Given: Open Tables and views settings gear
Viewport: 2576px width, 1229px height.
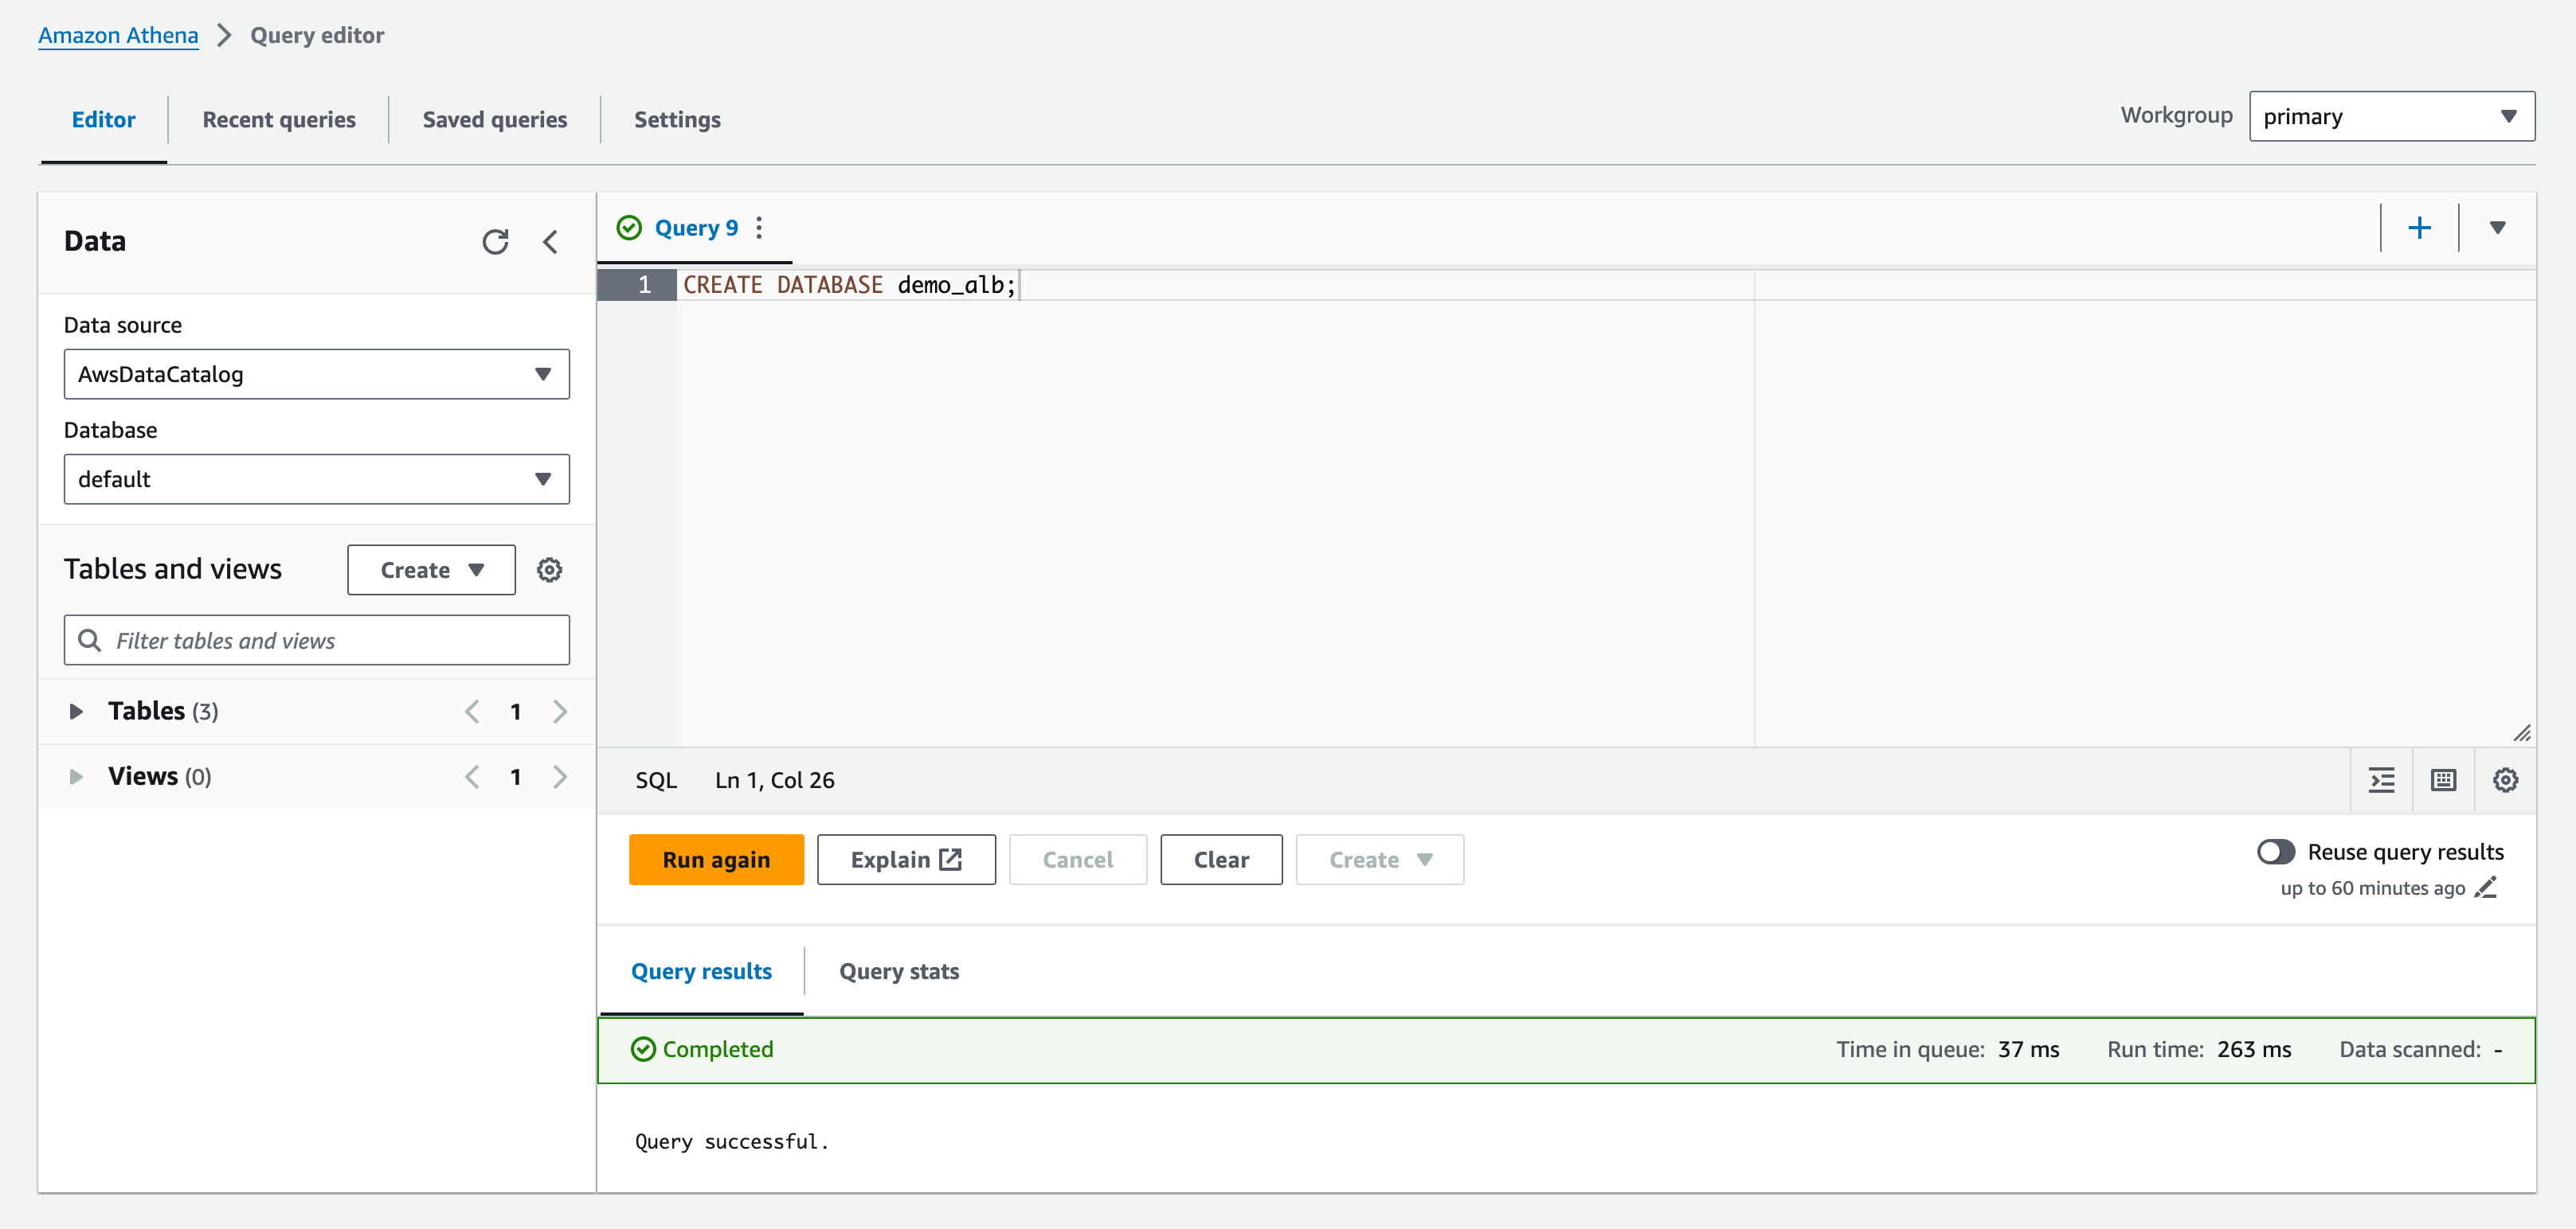Looking at the screenshot, I should coord(549,570).
